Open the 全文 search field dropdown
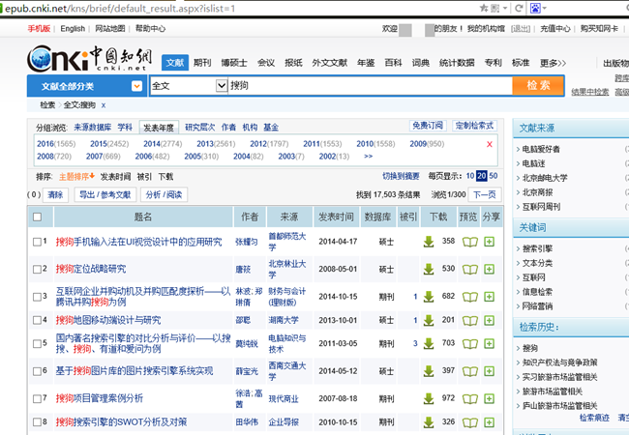The height and width of the screenshot is (435, 629). click(222, 85)
